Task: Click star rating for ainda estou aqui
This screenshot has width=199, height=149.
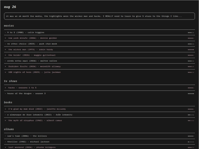Action: pyautogui.click(x=191, y=61)
